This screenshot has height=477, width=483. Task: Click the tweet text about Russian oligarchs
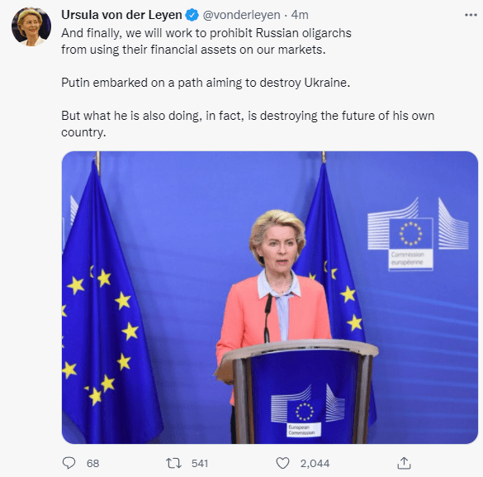click(206, 41)
